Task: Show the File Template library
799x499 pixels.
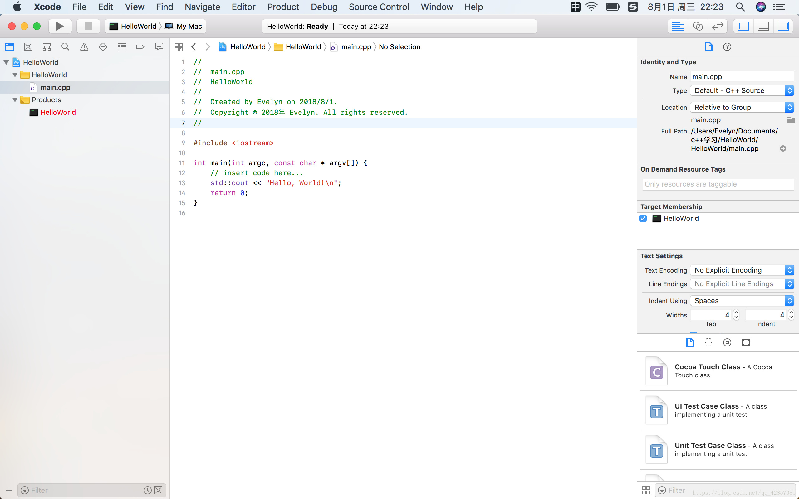Action: point(690,342)
